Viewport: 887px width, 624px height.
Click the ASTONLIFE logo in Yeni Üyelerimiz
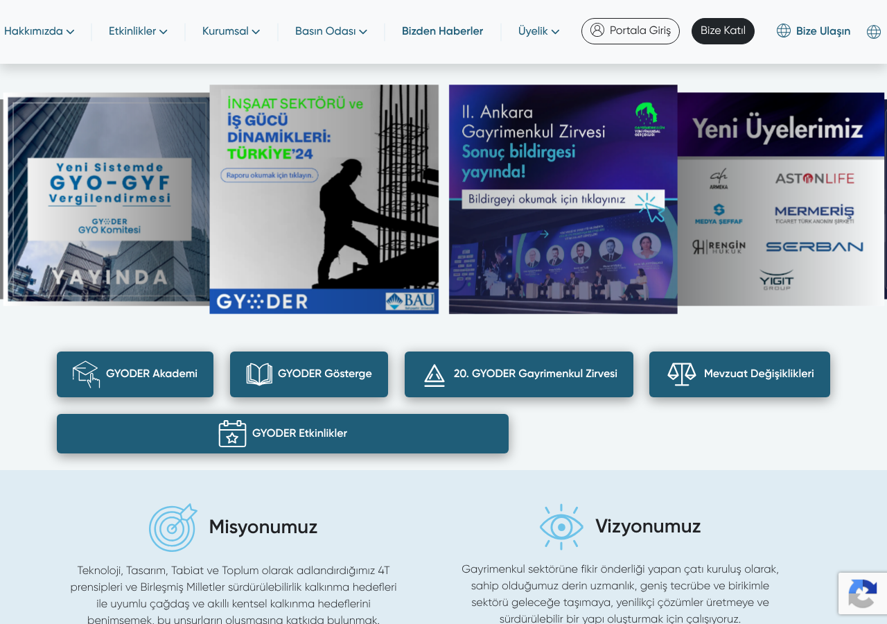(815, 178)
